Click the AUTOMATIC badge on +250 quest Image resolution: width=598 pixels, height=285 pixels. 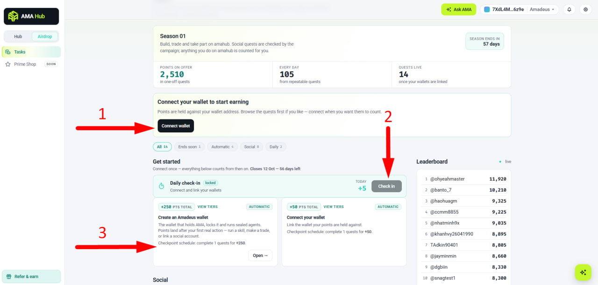pyautogui.click(x=259, y=207)
